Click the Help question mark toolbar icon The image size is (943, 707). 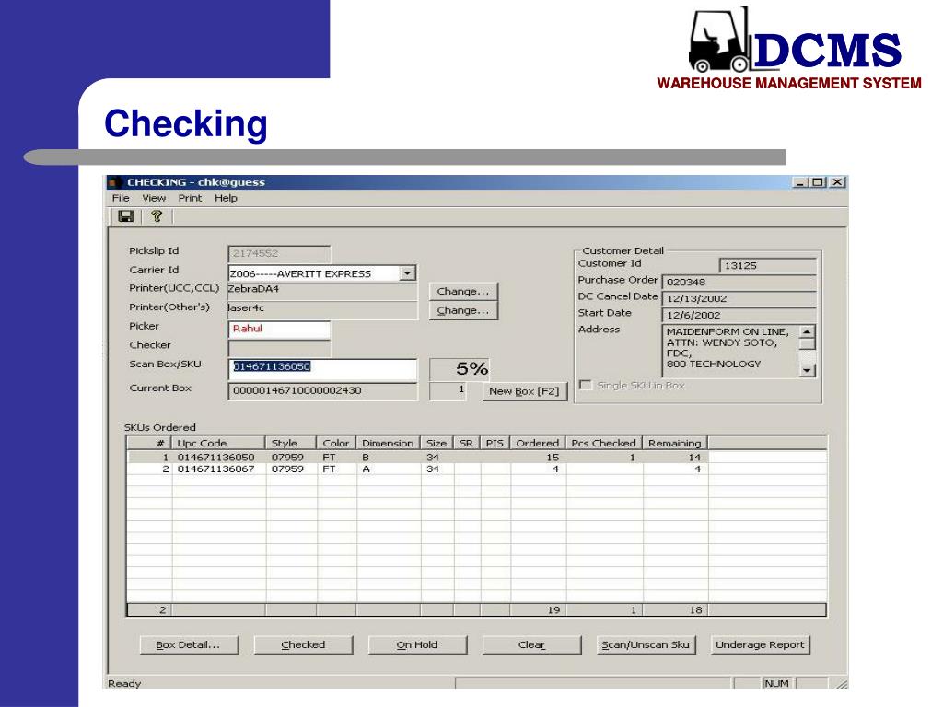[x=157, y=216]
